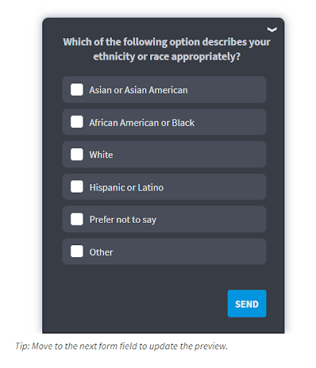
Task: Tick the African American or Black checkbox
Action: click(77, 122)
